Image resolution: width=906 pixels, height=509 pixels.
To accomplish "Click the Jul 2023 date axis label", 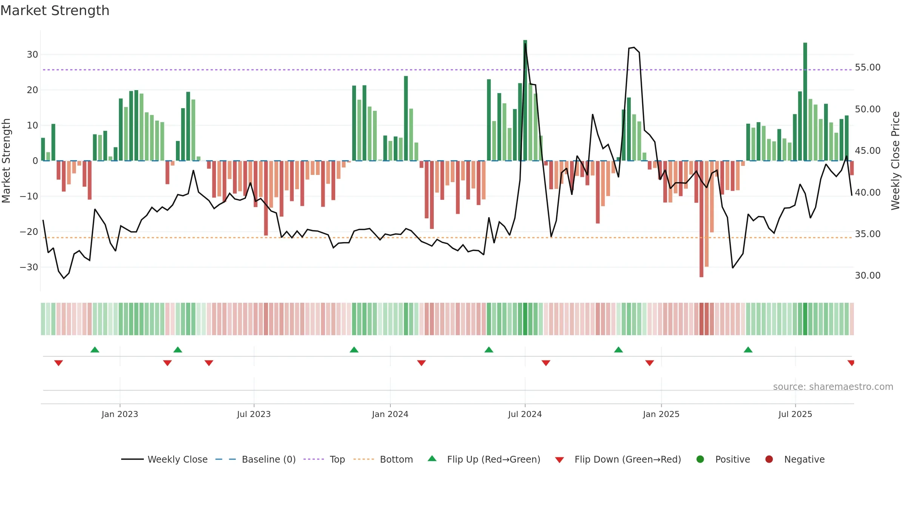I will (254, 414).
